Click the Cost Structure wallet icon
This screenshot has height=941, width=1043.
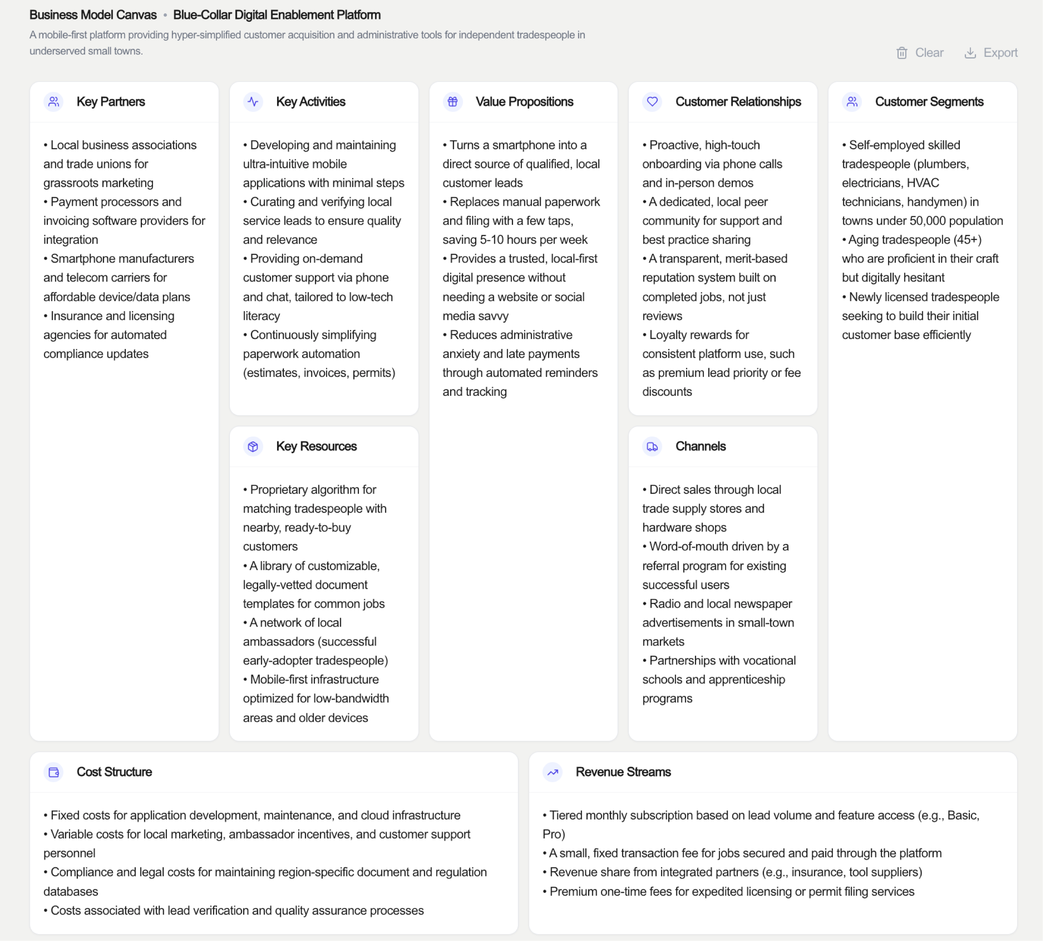54,772
